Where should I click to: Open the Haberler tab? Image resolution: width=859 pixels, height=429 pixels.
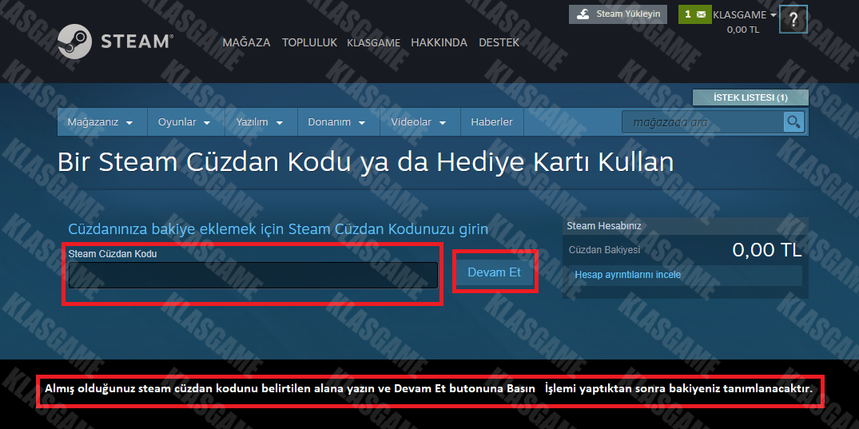pyautogui.click(x=492, y=122)
